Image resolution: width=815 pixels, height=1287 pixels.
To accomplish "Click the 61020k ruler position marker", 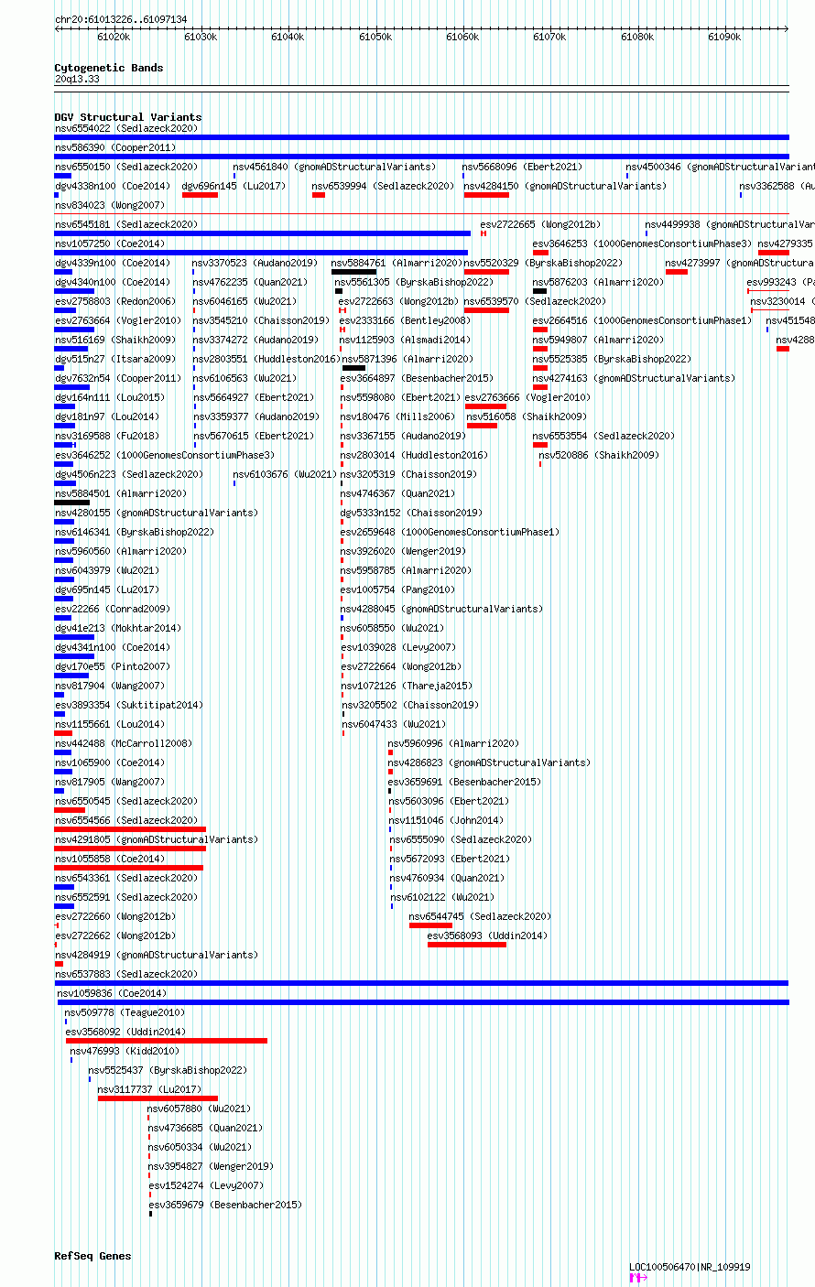I will tap(114, 37).
